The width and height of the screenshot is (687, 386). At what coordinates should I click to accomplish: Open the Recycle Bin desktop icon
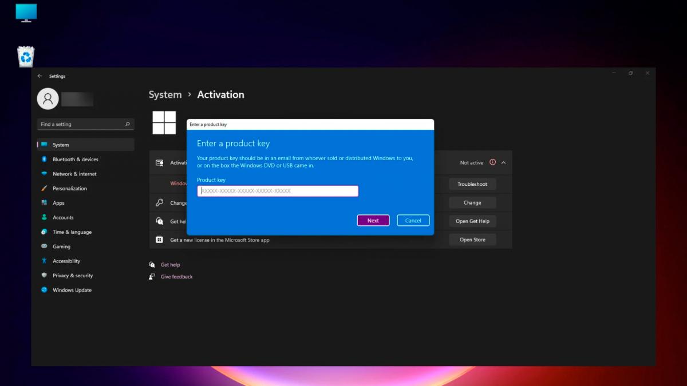tap(26, 57)
